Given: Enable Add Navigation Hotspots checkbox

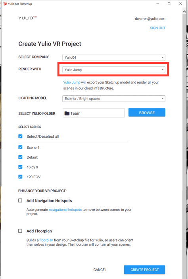Looking at the screenshot, I should pyautogui.click(x=20, y=200).
